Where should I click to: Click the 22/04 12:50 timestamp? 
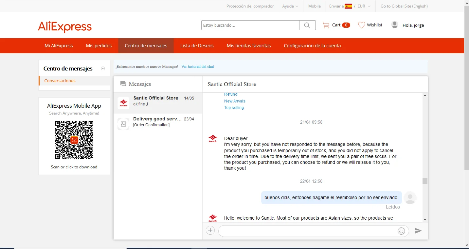click(311, 181)
